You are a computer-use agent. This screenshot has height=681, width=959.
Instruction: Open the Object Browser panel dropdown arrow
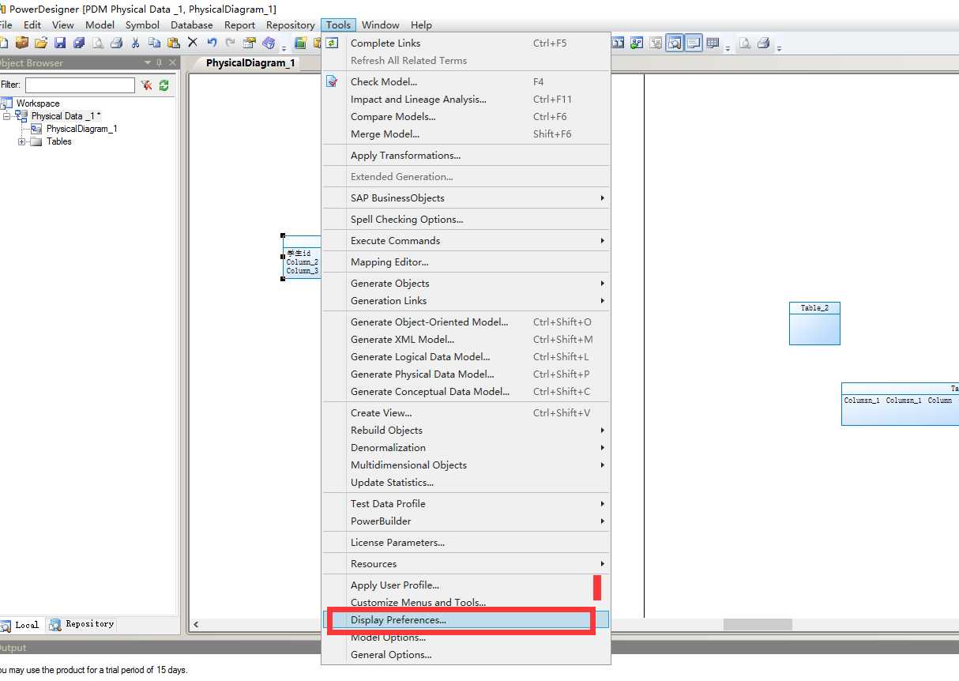click(x=147, y=62)
